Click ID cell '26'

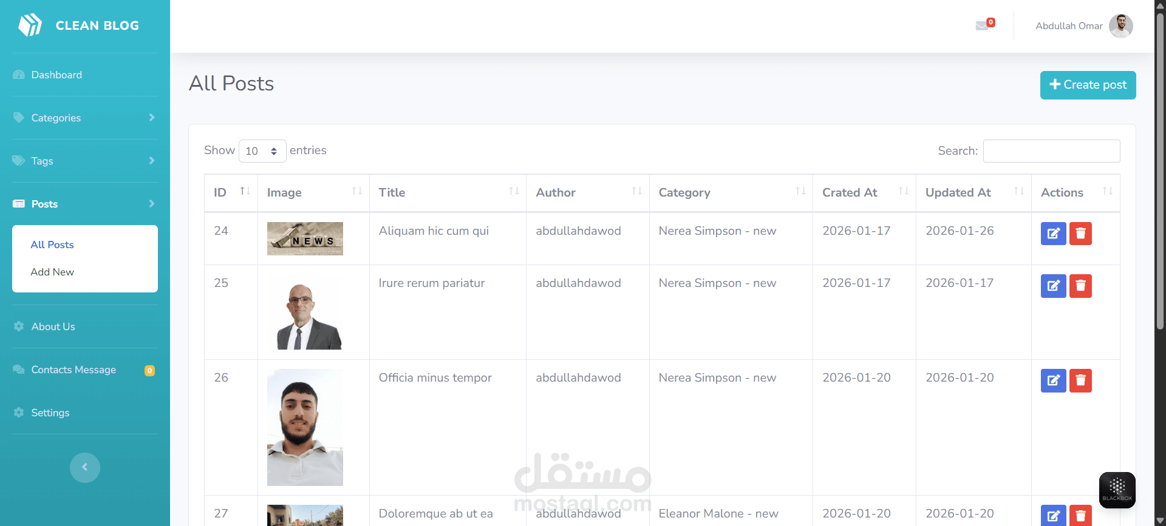click(221, 377)
